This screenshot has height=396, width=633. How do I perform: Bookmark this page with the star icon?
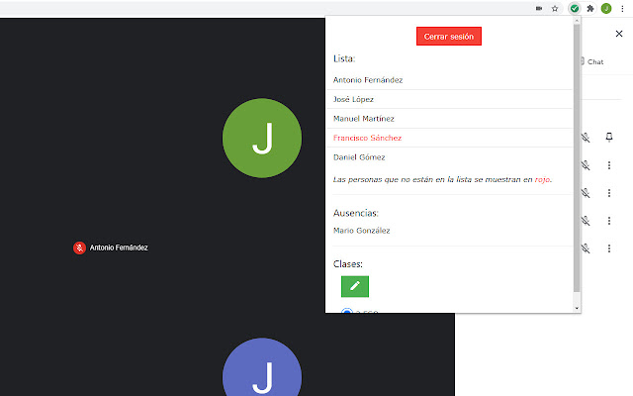tap(555, 9)
